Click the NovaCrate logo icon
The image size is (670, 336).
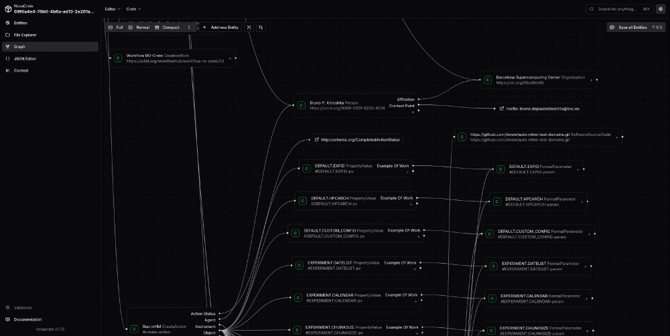click(x=7, y=9)
